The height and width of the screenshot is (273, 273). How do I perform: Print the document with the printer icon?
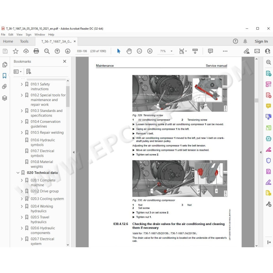pyautogui.click(x=36, y=51)
